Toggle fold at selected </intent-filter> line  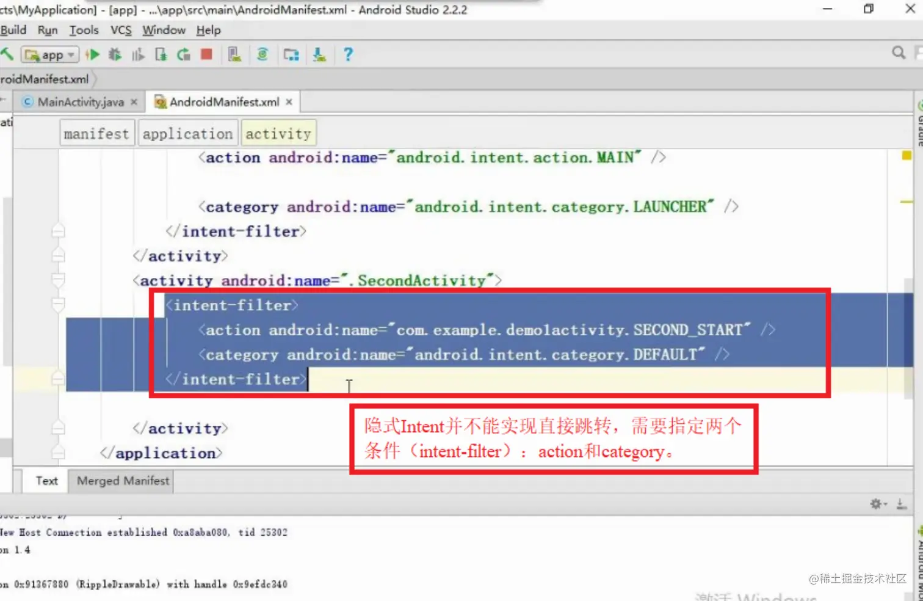[58, 379]
